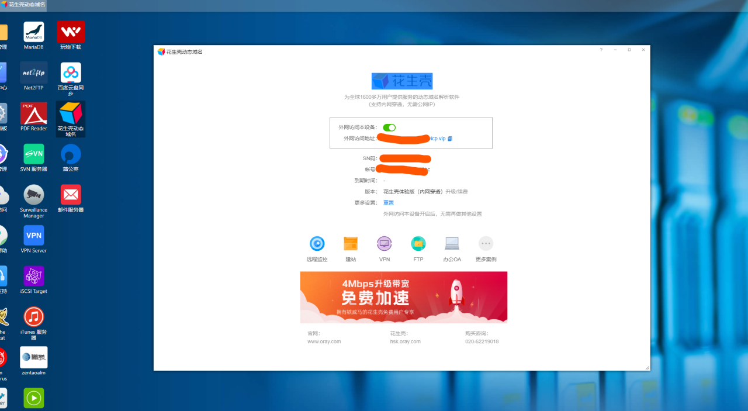Screen dimensions: 748x411
Task: Click the help question mark button
Action: click(601, 50)
